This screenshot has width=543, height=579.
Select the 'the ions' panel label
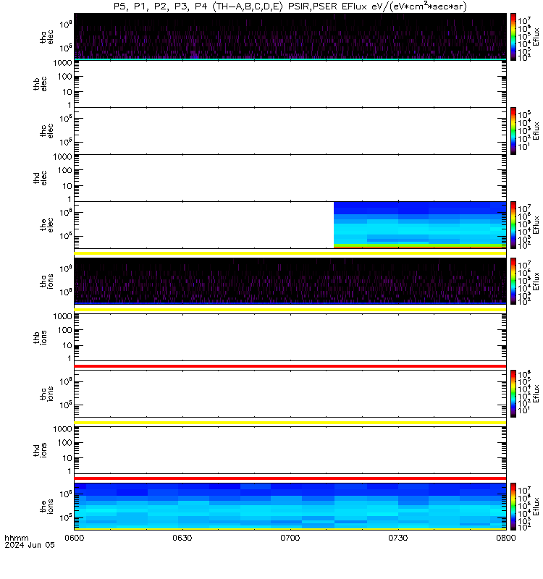(x=47, y=506)
